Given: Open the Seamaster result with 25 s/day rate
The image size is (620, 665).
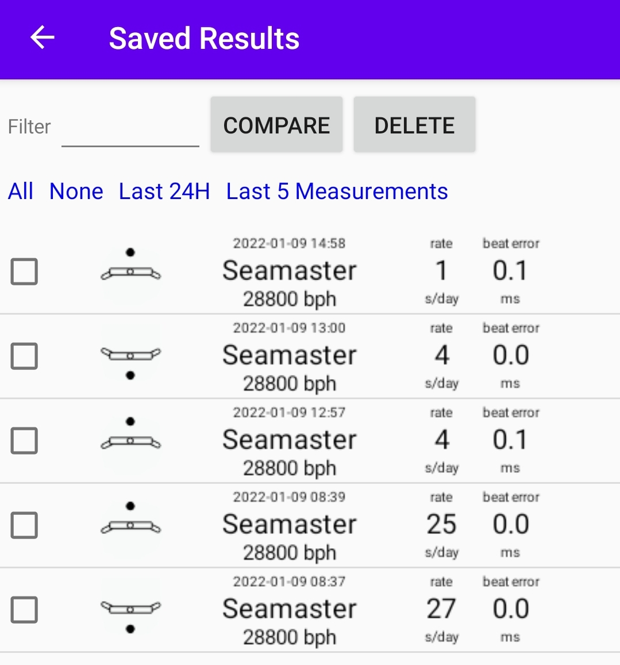Looking at the screenshot, I should pyautogui.click(x=290, y=525).
